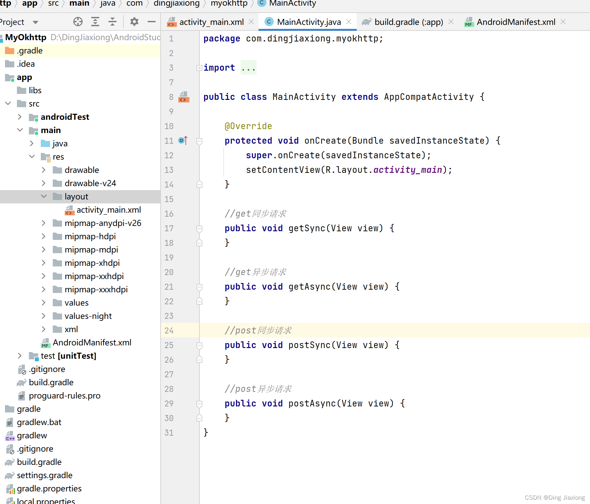The height and width of the screenshot is (504, 590).
Task: Fold the onCreate method at line 11
Action: click(x=199, y=141)
